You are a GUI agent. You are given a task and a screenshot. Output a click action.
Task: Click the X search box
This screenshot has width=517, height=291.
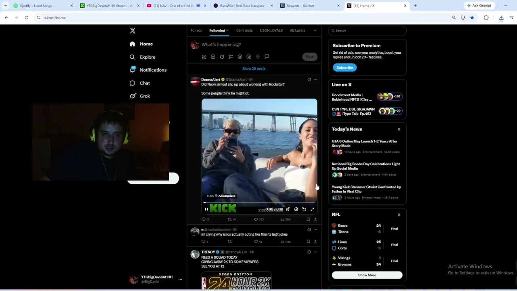(367, 31)
